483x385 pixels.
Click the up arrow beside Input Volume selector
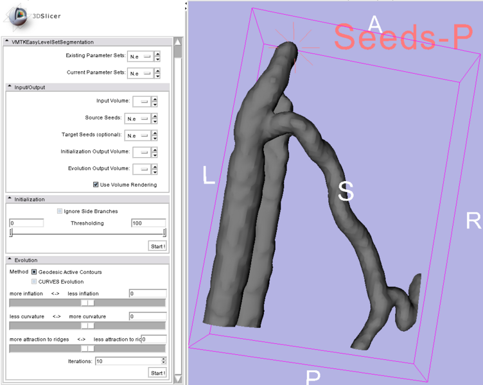(155, 99)
